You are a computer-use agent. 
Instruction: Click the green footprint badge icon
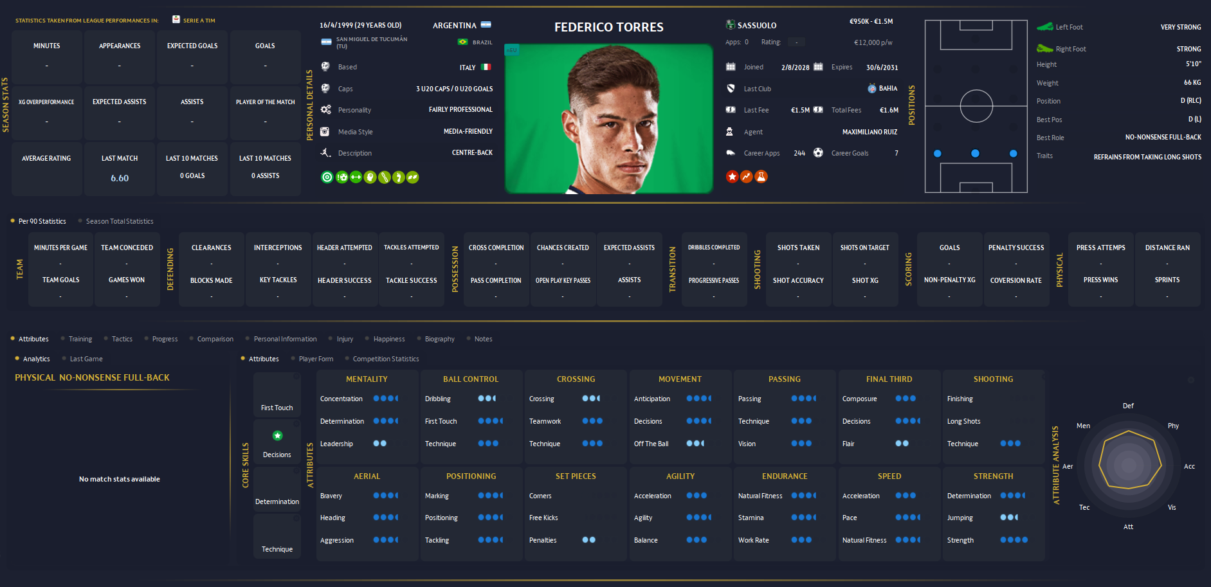coord(398,177)
